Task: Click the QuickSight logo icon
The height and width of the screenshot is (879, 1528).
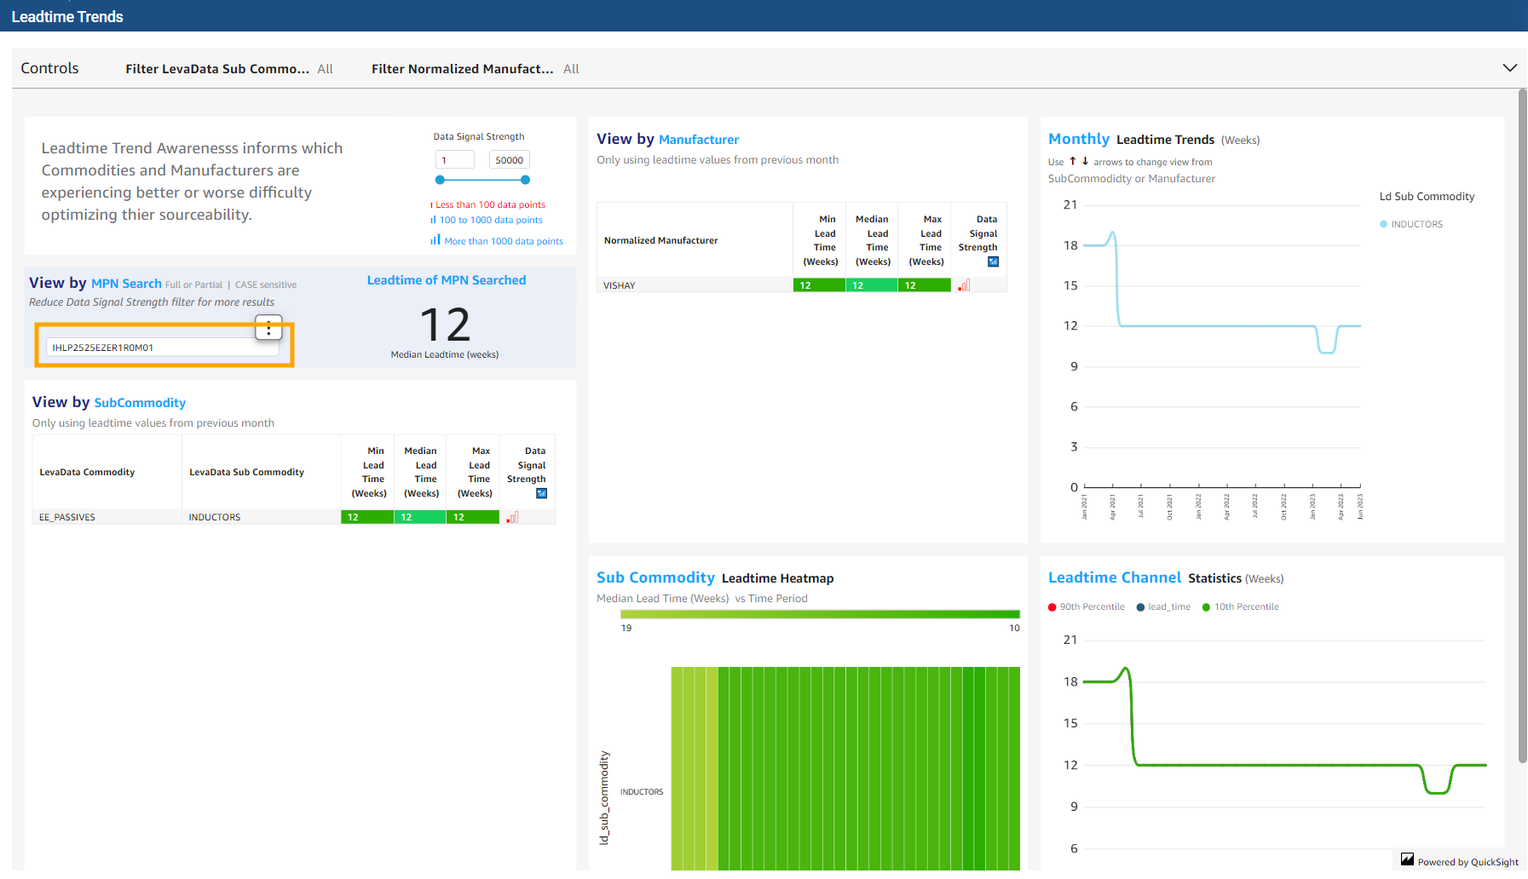Action: click(1407, 860)
